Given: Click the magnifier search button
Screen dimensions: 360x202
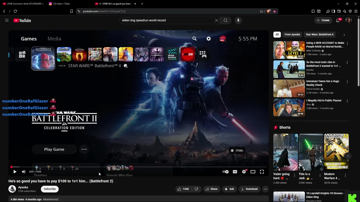Looking at the screenshot, I should [225, 20].
